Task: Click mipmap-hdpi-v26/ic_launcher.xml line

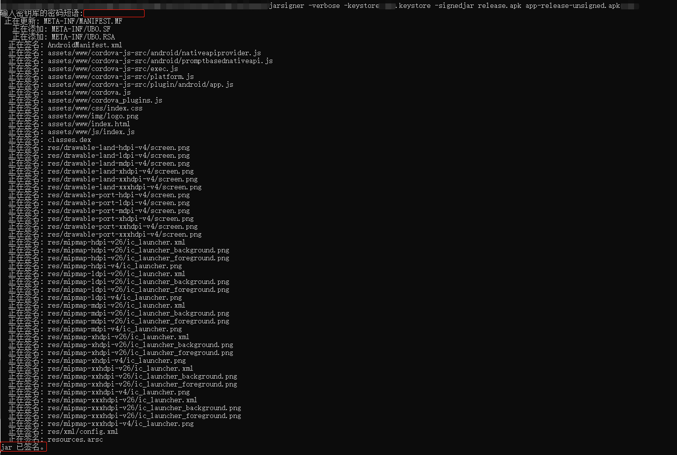Action: (97, 242)
